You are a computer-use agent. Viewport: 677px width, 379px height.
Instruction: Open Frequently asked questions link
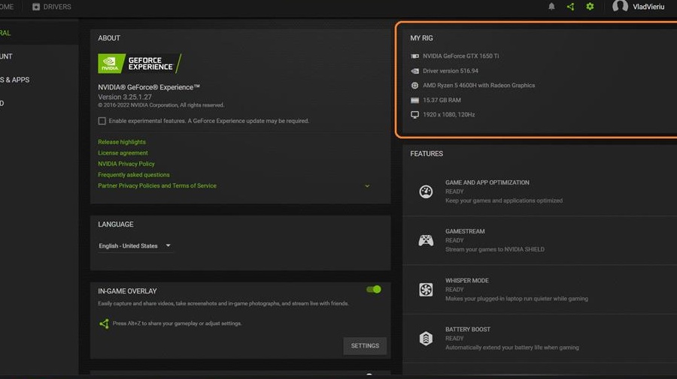click(134, 175)
